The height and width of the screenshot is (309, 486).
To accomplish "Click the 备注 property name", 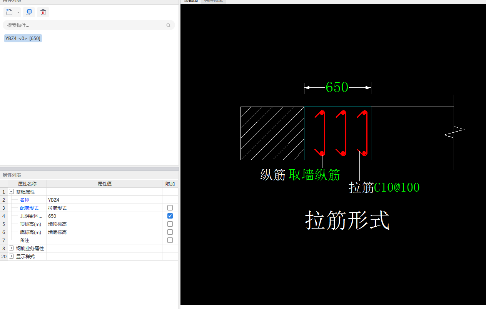I will click(25, 241).
